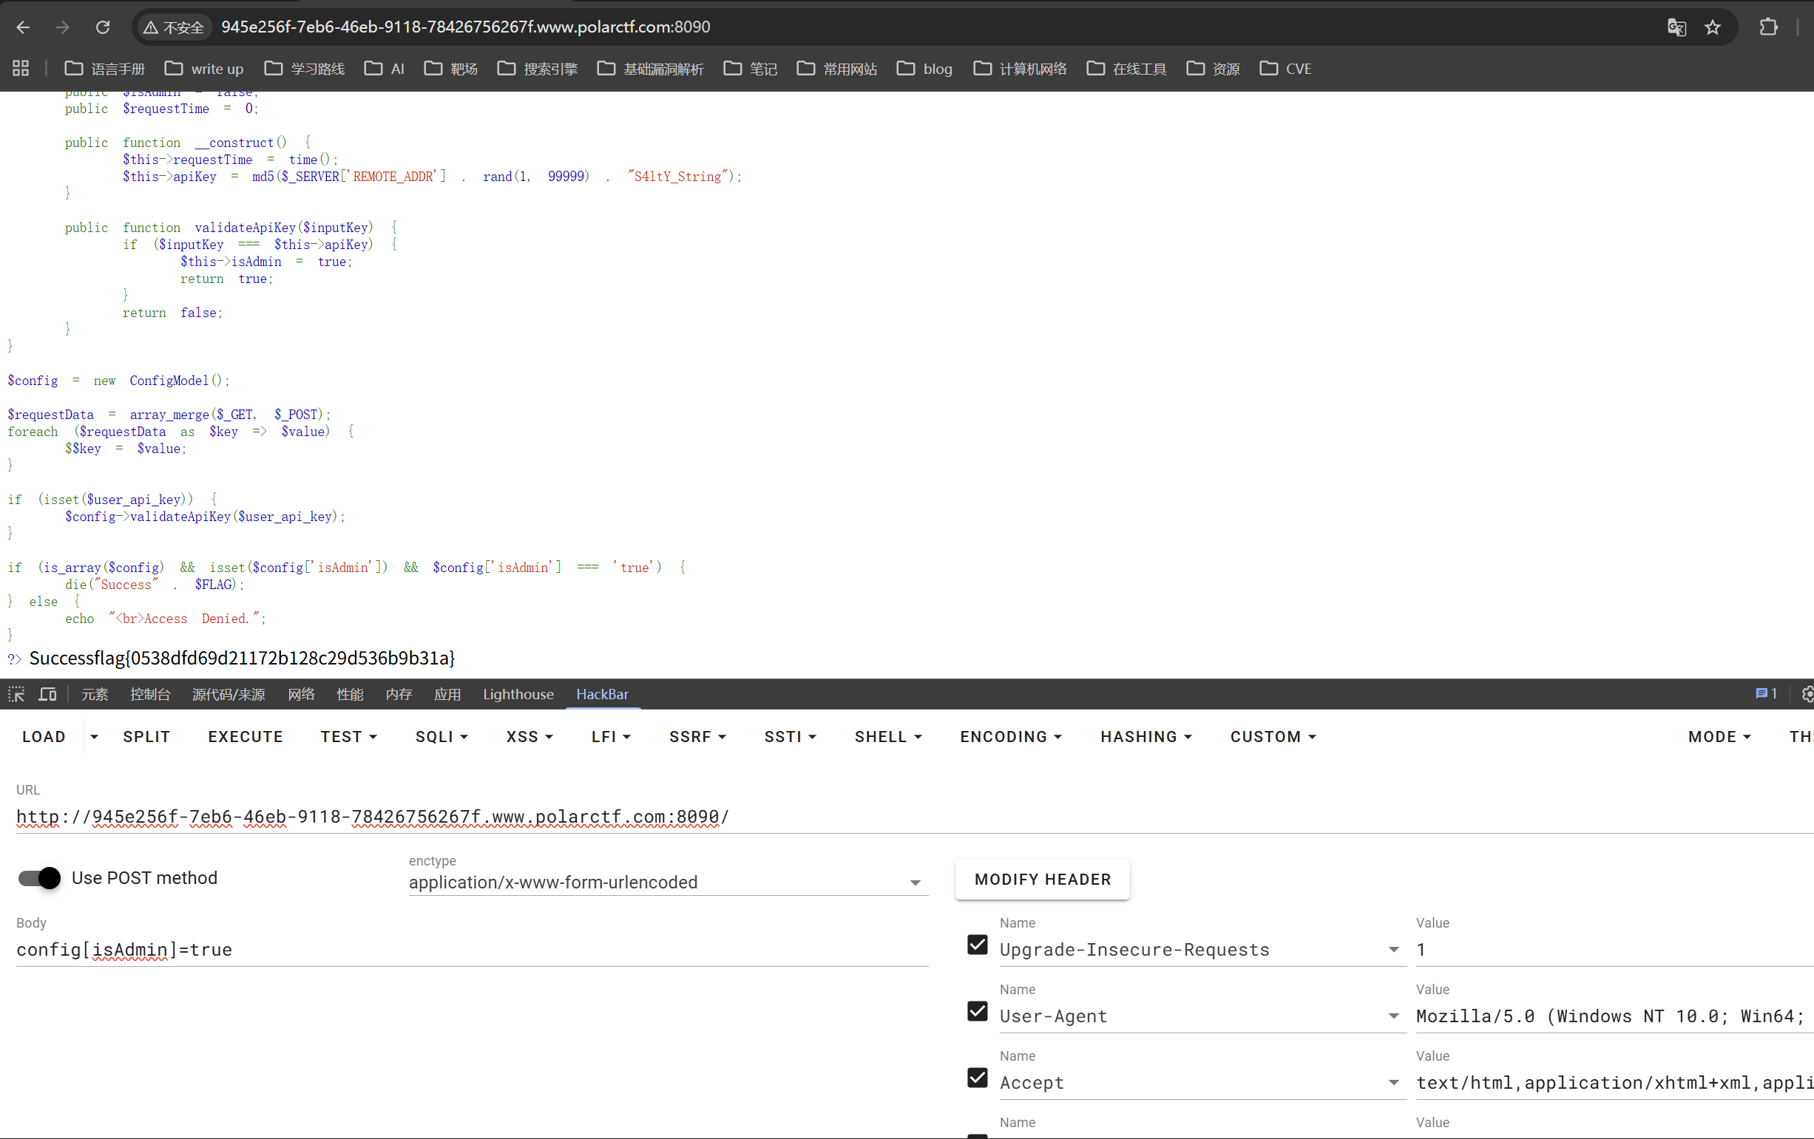
Task: Uncheck the Upgrade-Insecure-Requests header checkbox
Action: (977, 945)
